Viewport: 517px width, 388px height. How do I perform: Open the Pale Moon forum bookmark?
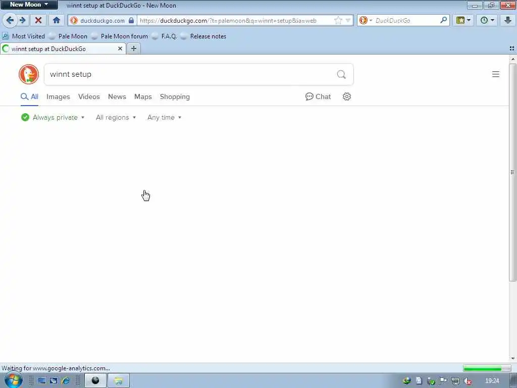coord(120,36)
